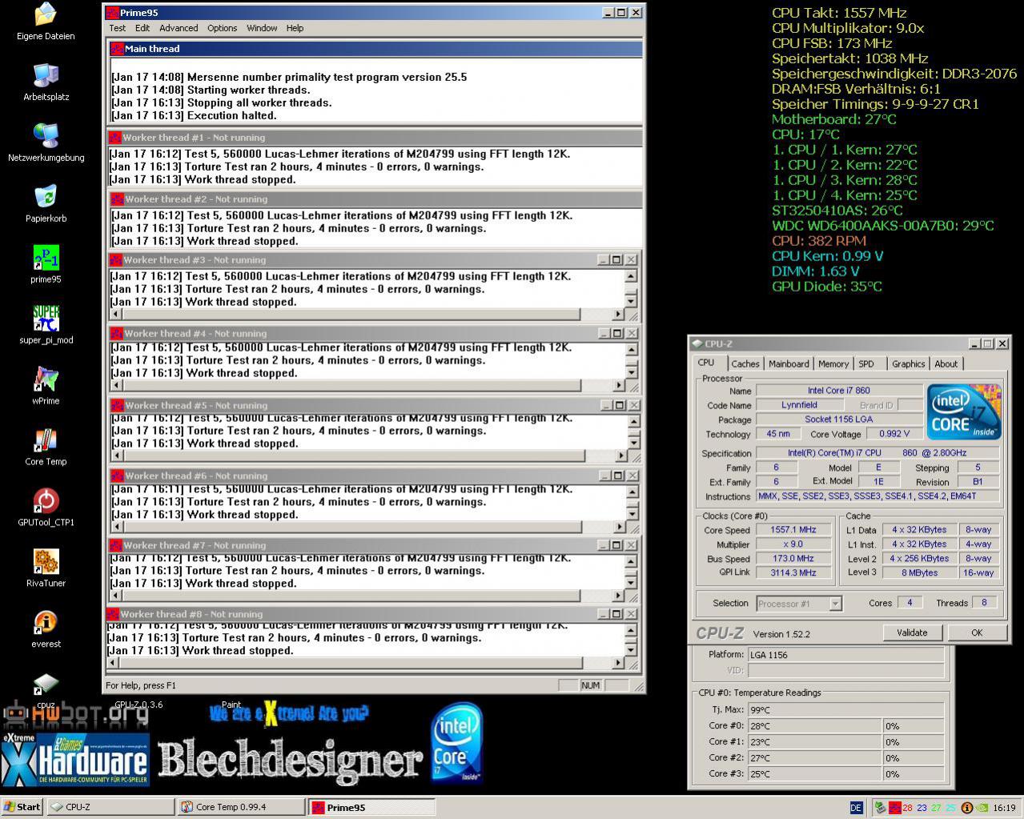Click the Intel Core i7 logo in CPU-Z
The height and width of the screenshot is (819, 1024).
[964, 412]
